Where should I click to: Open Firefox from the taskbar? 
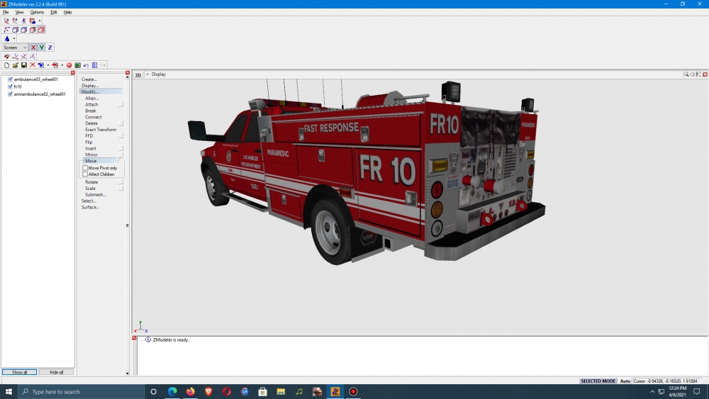[190, 392]
